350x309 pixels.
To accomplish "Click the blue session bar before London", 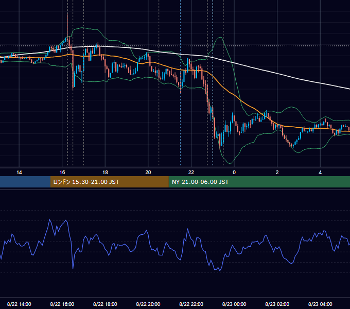I will (x=25, y=182).
